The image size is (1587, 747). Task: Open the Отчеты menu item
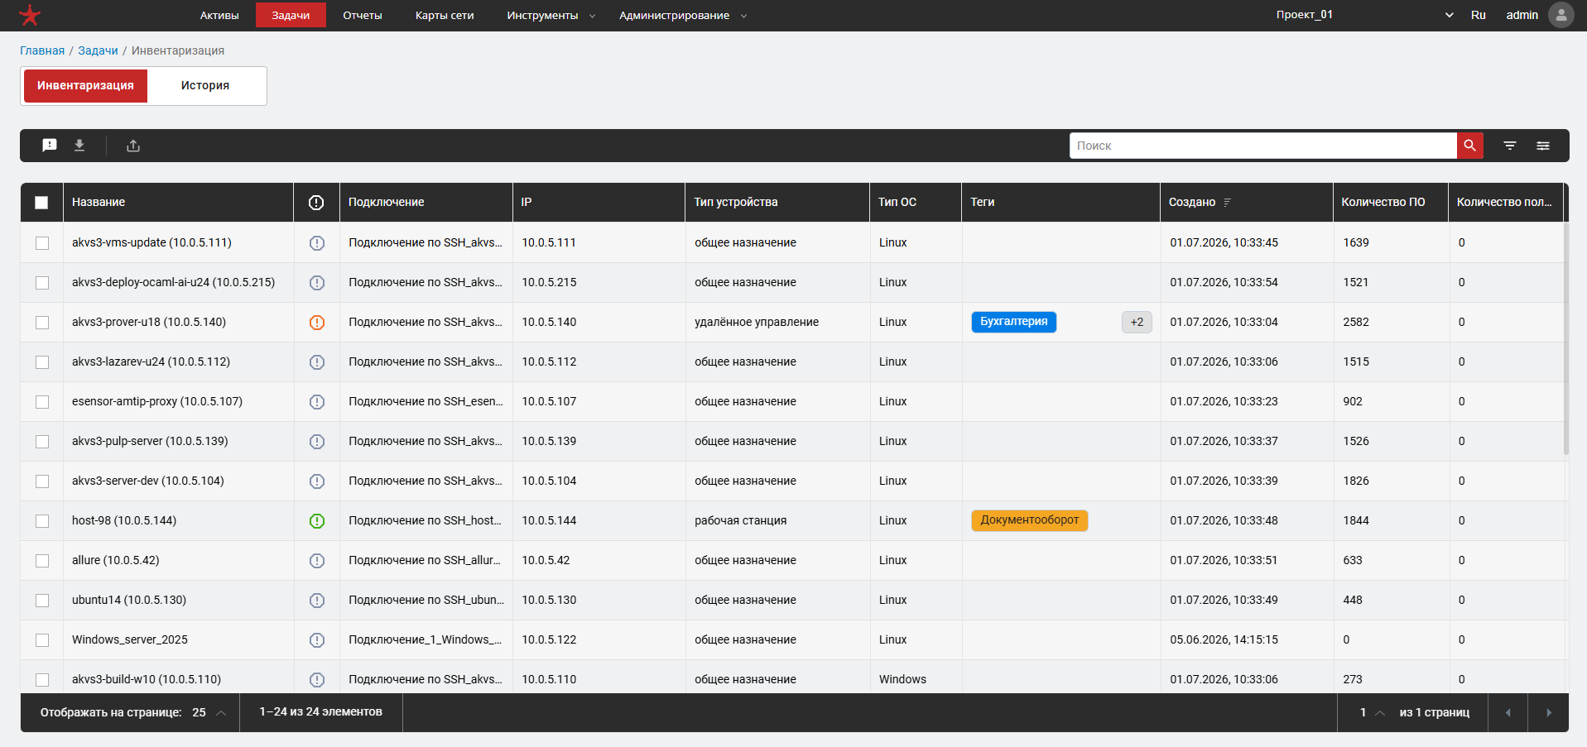(363, 16)
